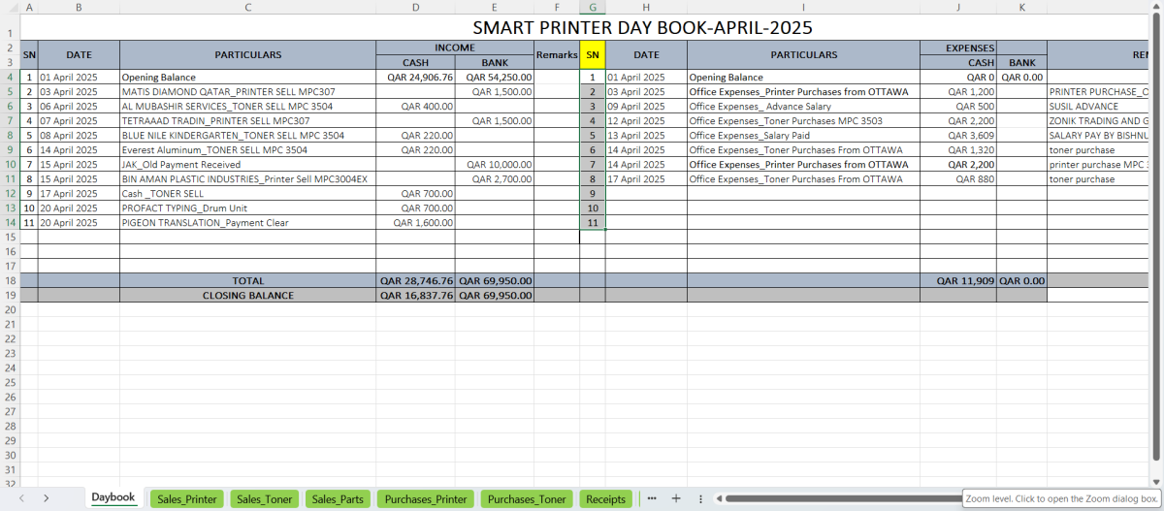Click the vertical dots sheet options handle

[x=700, y=498]
